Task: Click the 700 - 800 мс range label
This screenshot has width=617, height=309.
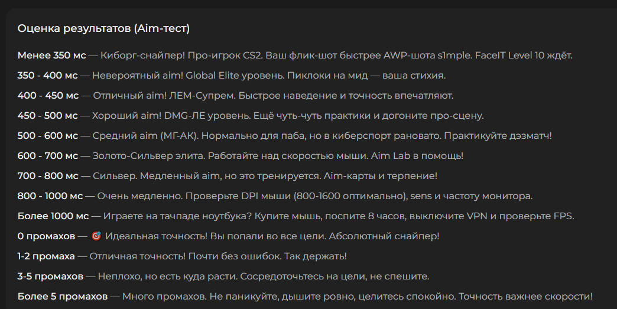Action: coord(48,175)
